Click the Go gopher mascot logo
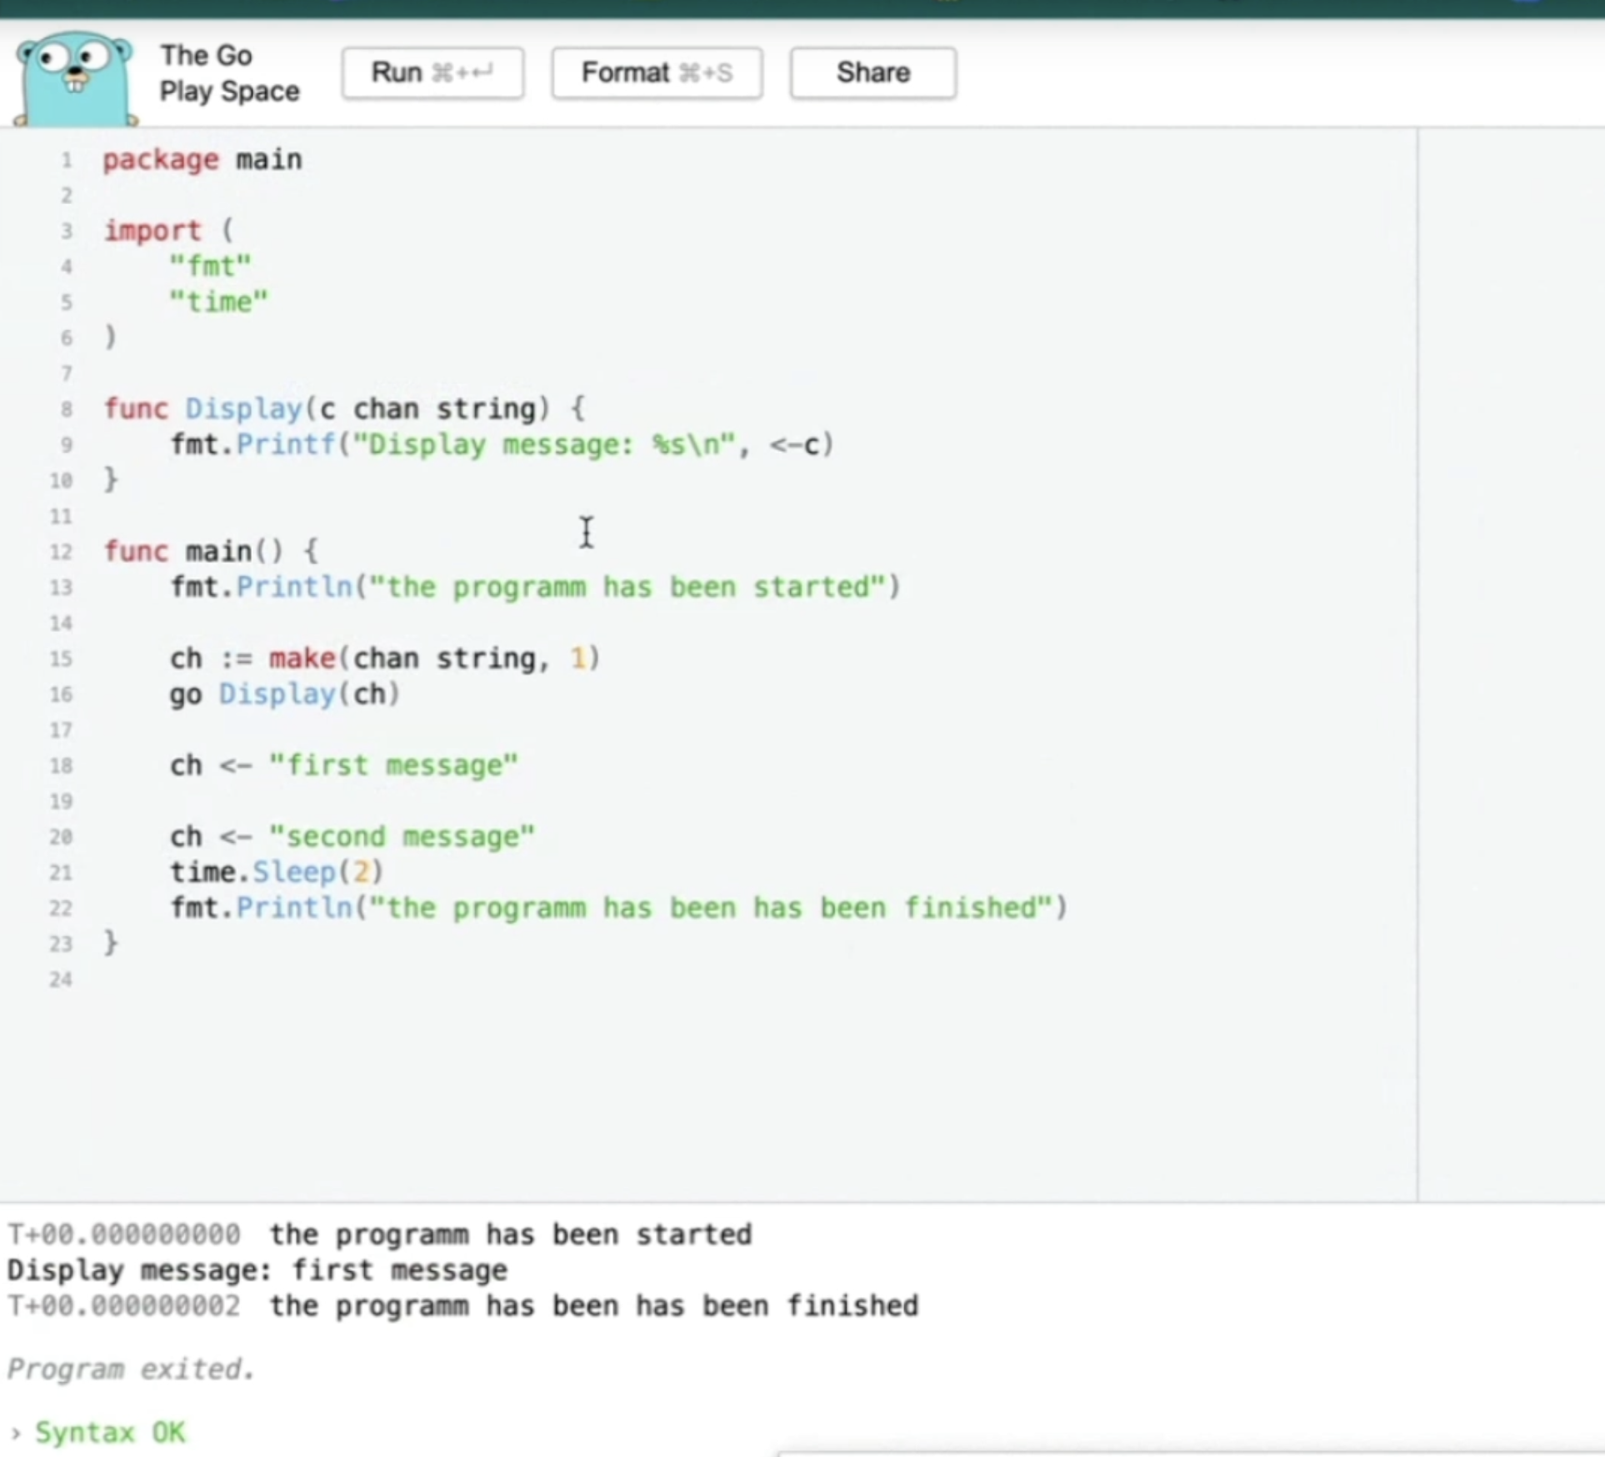Image resolution: width=1605 pixels, height=1457 pixels. pos(75,78)
